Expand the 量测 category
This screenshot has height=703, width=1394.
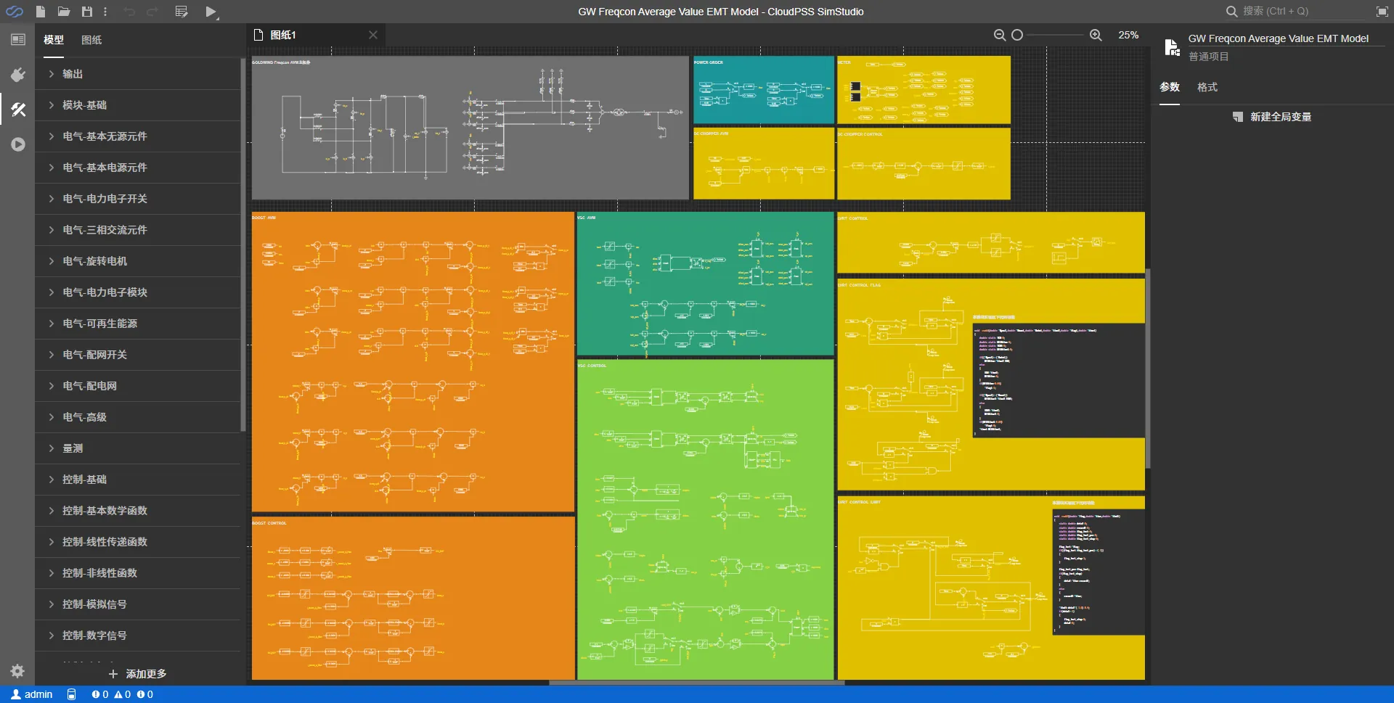coord(138,448)
